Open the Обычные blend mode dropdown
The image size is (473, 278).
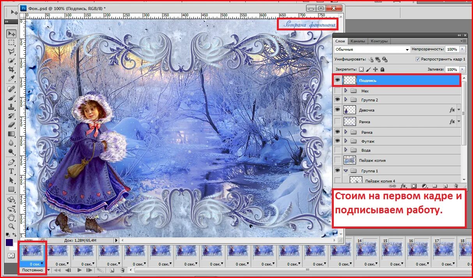point(372,50)
